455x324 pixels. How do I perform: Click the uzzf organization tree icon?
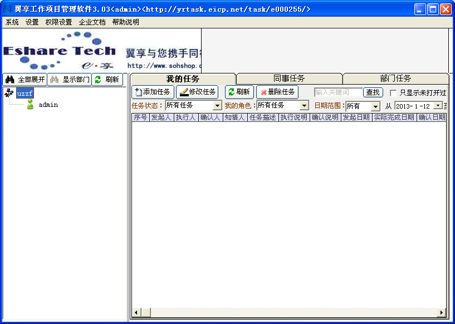point(9,93)
